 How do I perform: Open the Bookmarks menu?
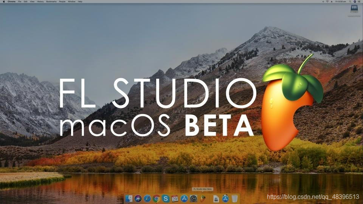point(51,2)
